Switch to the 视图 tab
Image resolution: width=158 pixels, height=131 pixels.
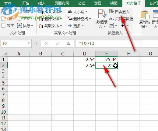pos(114,3)
